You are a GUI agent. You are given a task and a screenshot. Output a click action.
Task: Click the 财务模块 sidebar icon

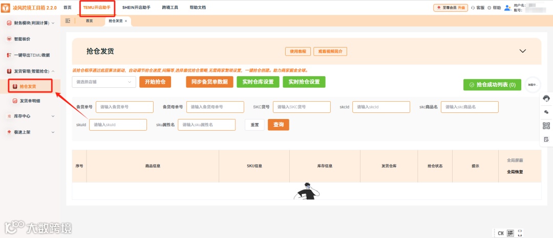[9, 23]
